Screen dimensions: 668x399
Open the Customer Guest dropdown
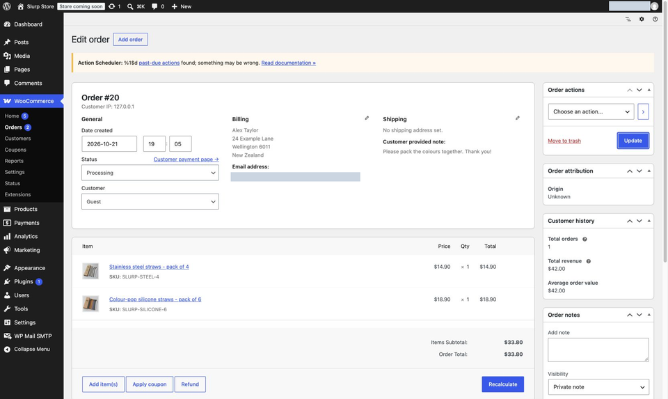150,202
